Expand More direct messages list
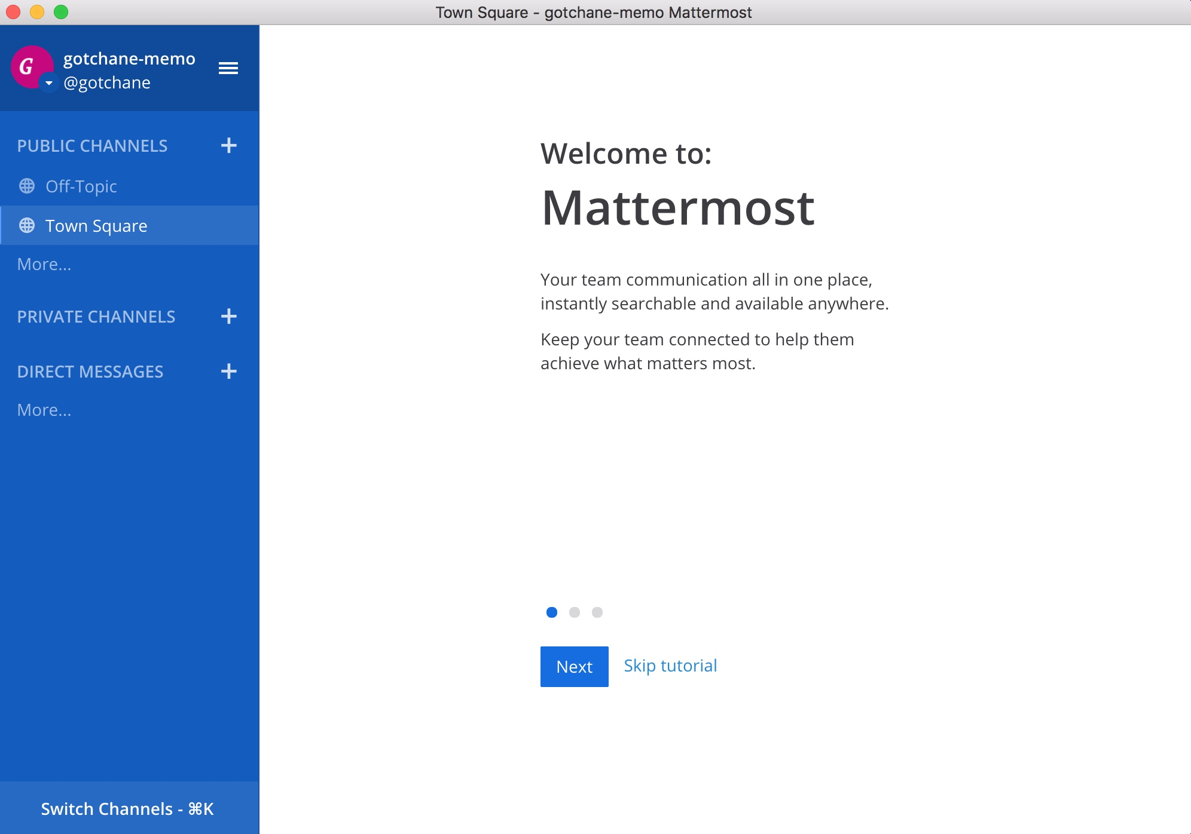This screenshot has height=834, width=1191. [x=44, y=410]
